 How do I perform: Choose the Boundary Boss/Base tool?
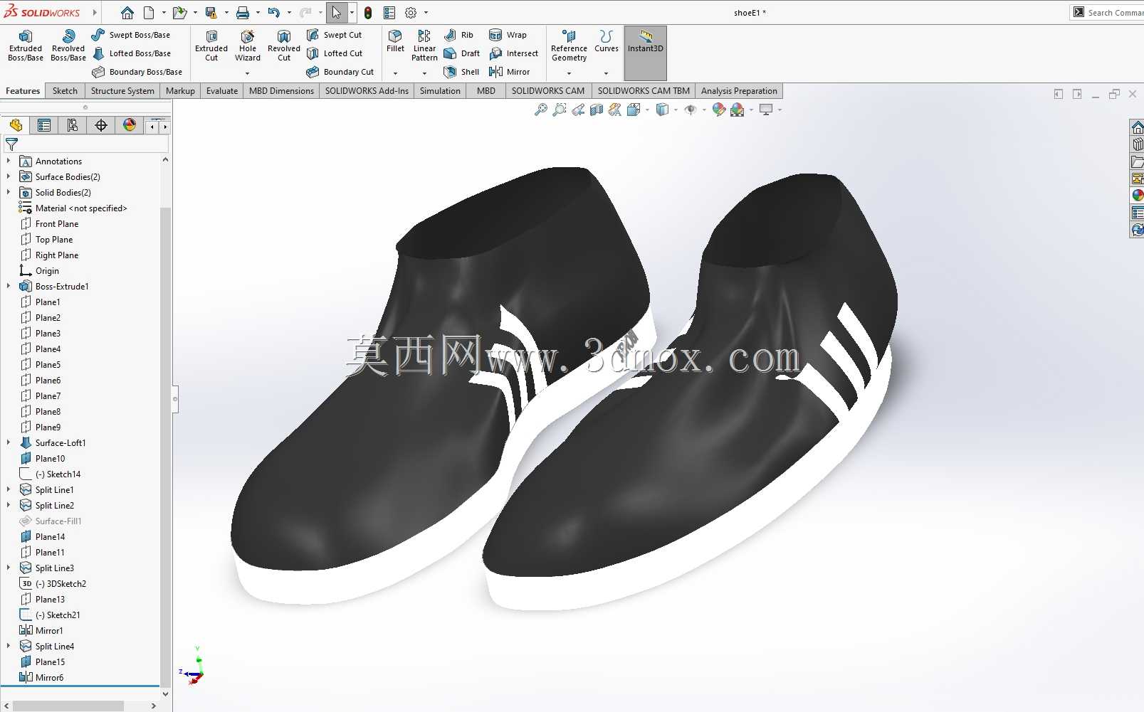point(137,72)
